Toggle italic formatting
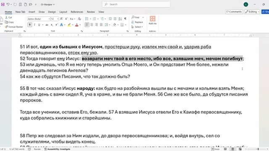 tap(34, 25)
